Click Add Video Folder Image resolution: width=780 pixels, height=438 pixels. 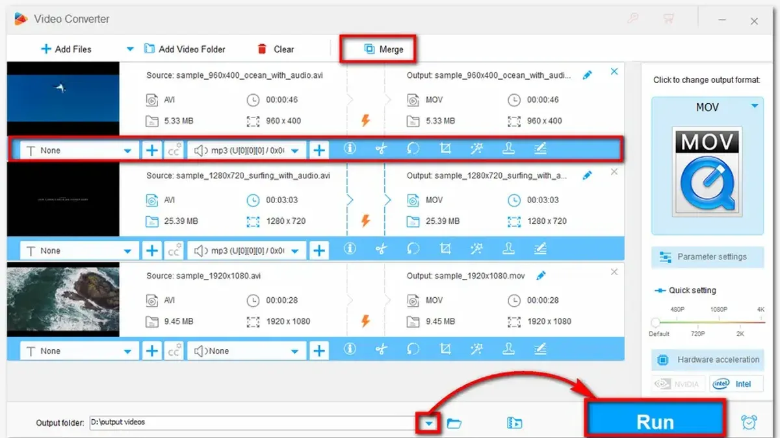click(x=184, y=49)
